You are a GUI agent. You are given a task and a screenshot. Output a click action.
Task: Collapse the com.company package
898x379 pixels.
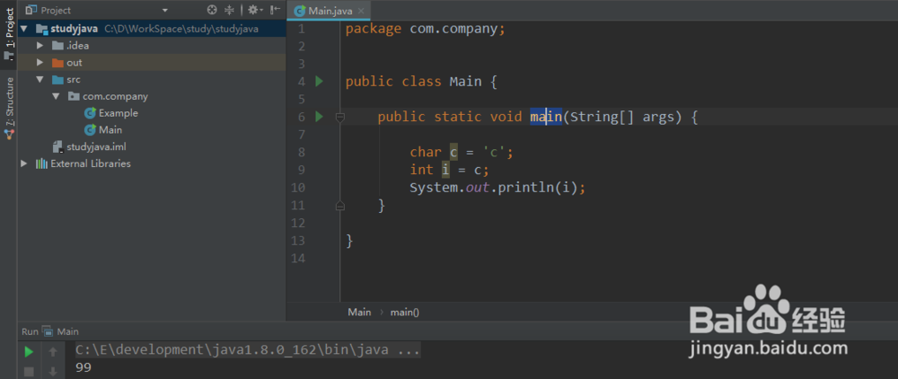click(56, 96)
